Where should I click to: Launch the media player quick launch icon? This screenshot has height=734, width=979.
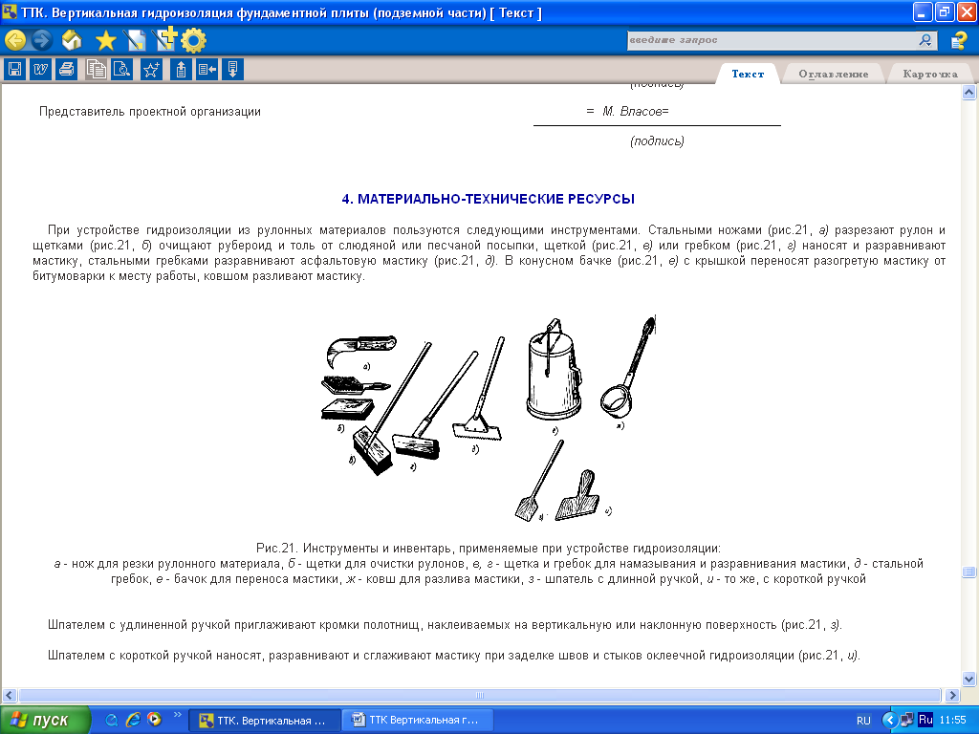[154, 720]
